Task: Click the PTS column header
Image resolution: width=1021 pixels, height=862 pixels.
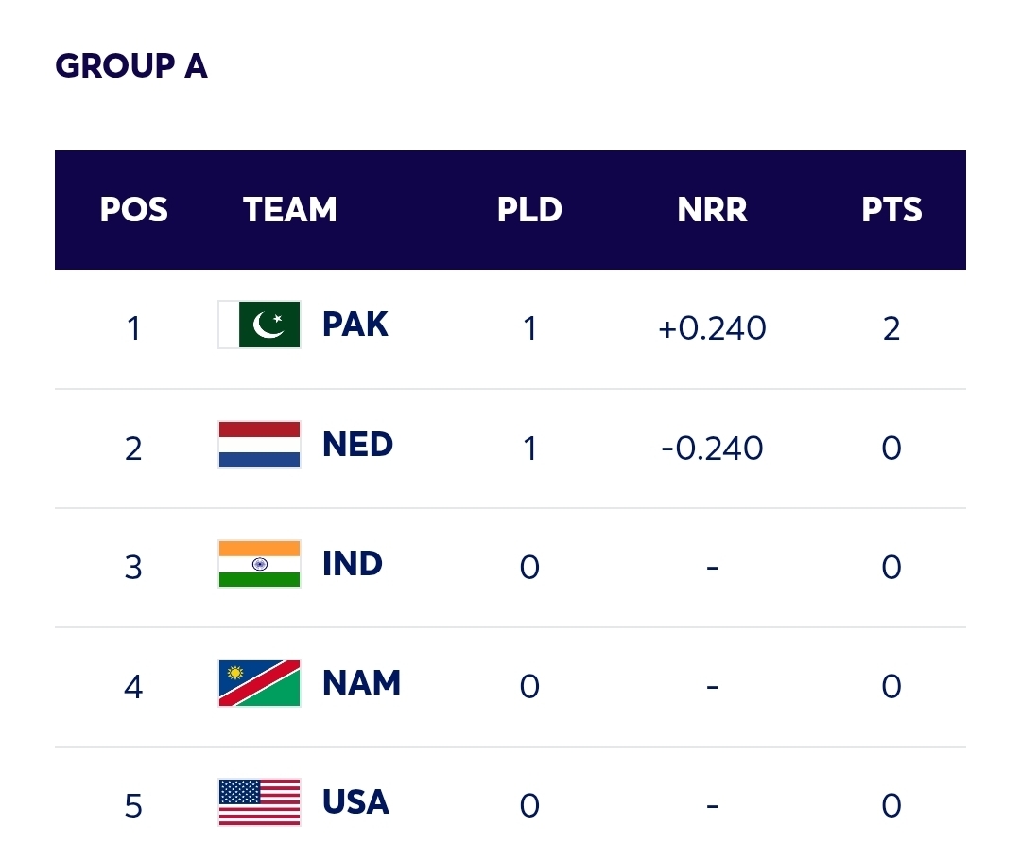Action: coord(891,210)
